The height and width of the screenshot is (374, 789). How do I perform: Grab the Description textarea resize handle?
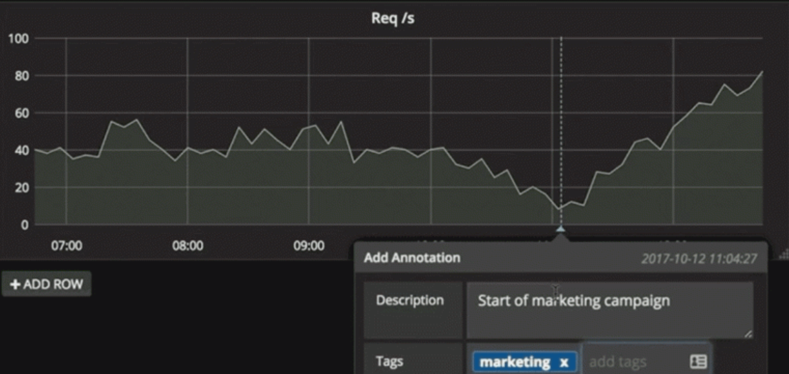(x=748, y=334)
